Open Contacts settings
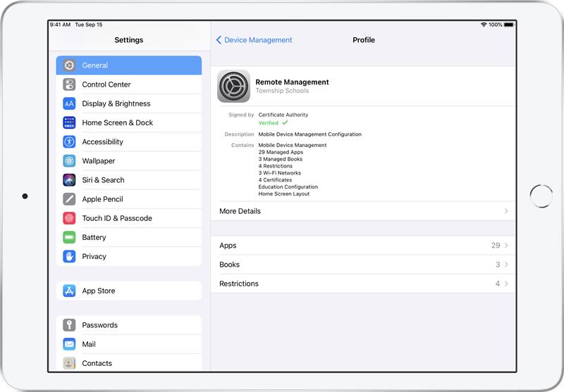This screenshot has height=392, width=564. point(129,363)
